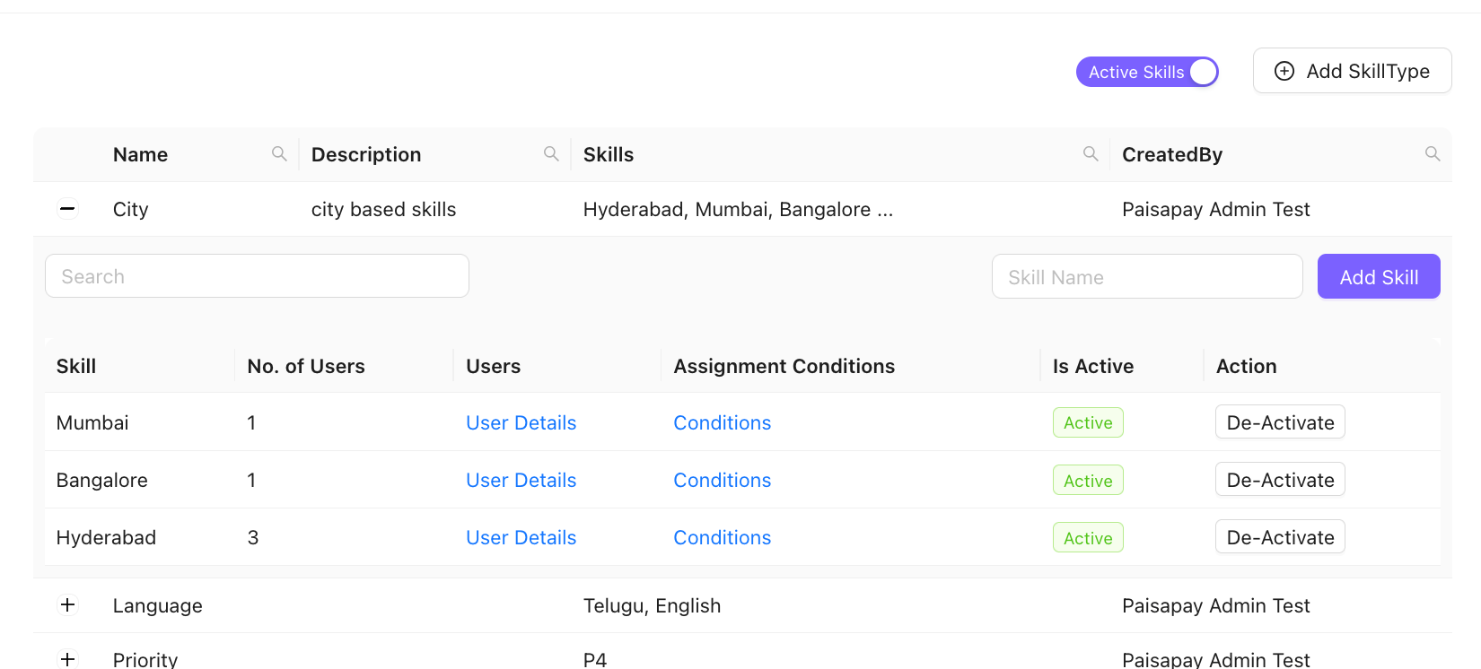De-Activate the Bangalore skill

point(1280,480)
